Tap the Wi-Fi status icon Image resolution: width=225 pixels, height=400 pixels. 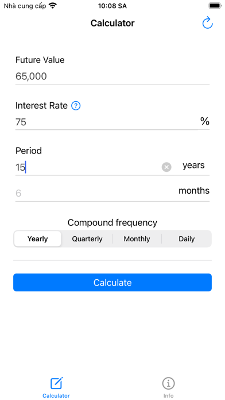pyautogui.click(x=53, y=6)
